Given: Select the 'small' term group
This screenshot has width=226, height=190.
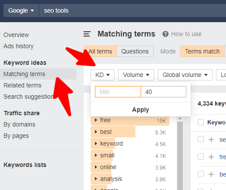Looking at the screenshot, I should coord(130,155).
